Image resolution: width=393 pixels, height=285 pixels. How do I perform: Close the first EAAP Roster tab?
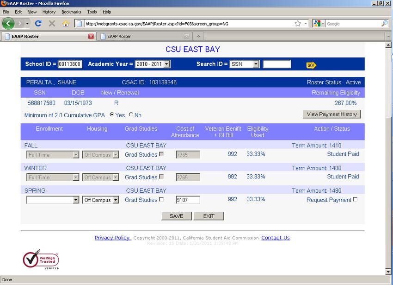[91, 37]
